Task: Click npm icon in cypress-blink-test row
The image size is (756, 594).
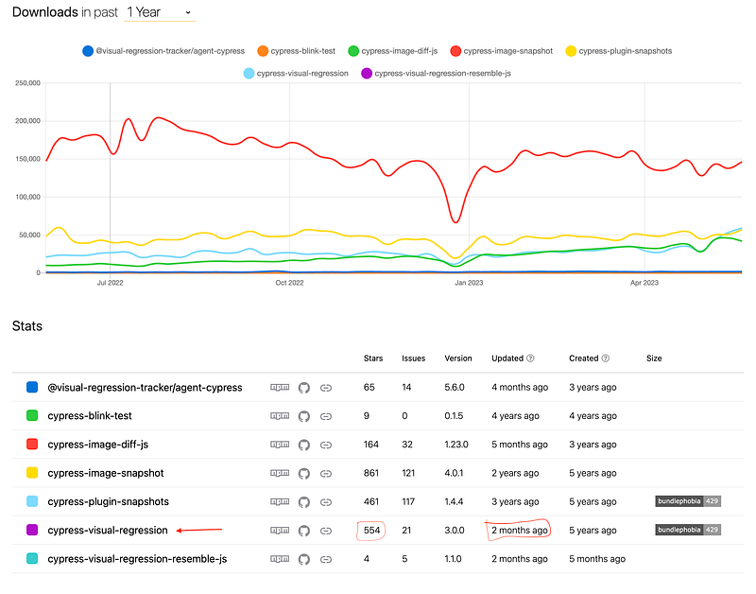Action: 280,416
